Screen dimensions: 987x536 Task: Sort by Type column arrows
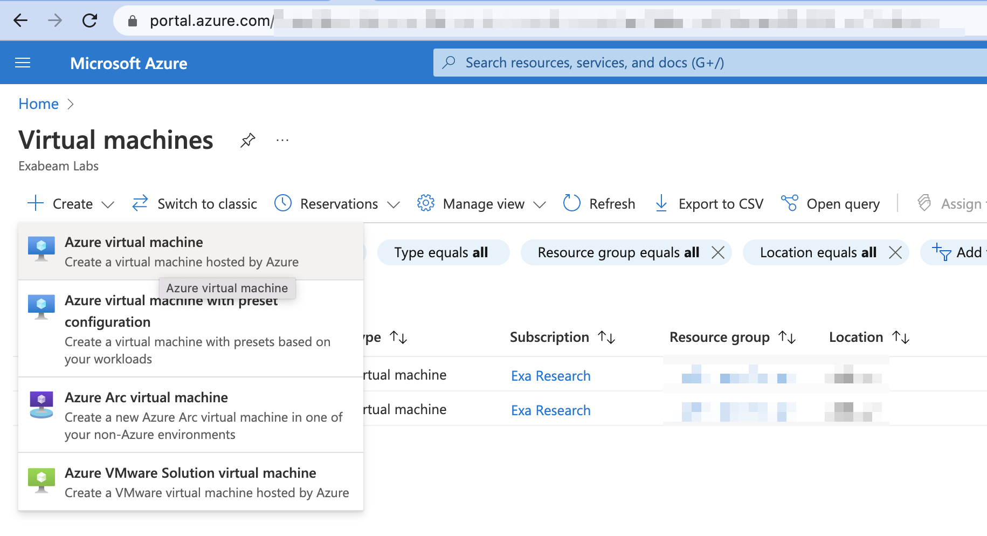coord(398,338)
